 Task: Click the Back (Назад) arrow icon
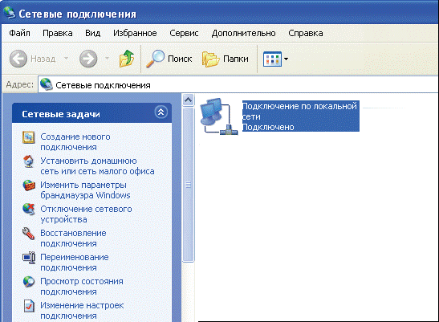pos(18,59)
